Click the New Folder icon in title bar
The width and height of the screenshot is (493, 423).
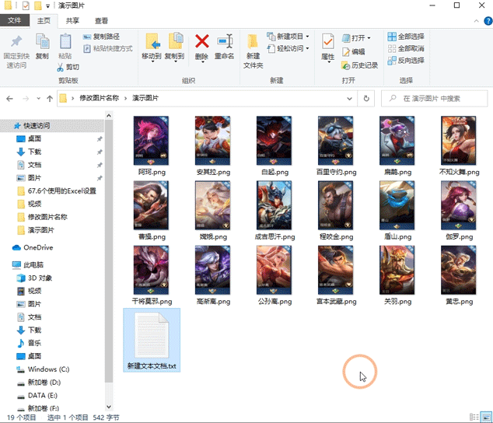(38, 5)
